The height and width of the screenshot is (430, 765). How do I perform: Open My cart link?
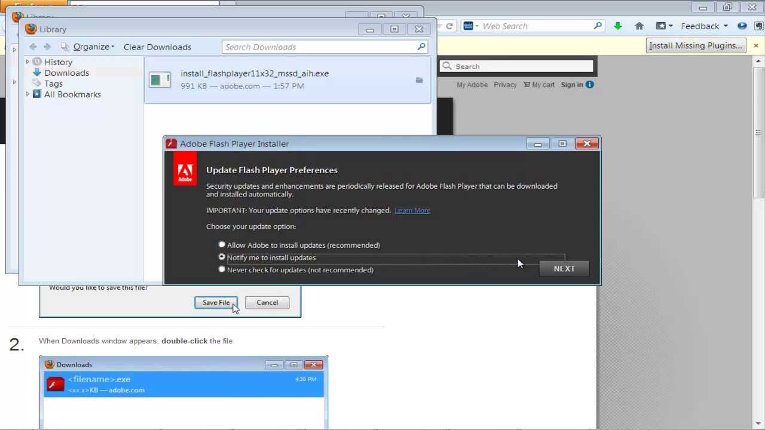click(543, 85)
